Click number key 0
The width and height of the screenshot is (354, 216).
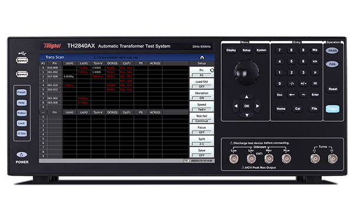[280, 84]
